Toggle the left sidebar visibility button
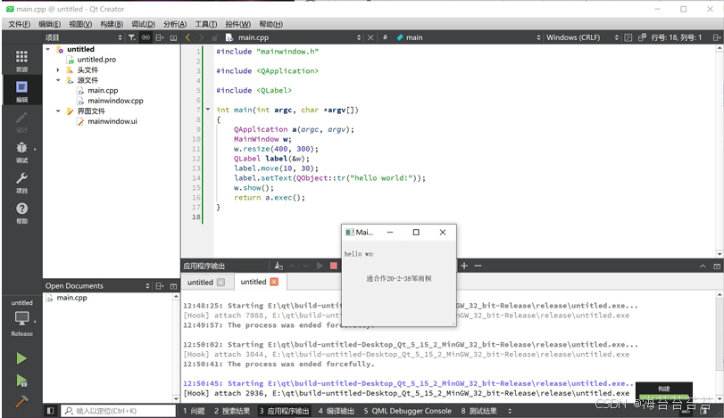724x418 pixels. click(x=50, y=411)
